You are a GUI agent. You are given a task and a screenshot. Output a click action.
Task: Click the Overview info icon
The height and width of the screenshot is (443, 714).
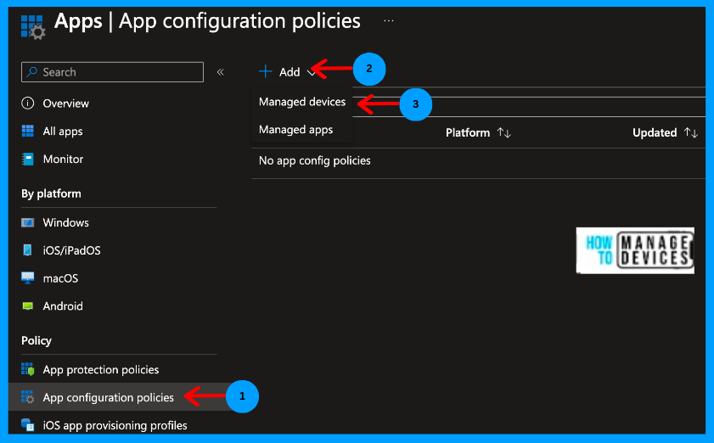[x=28, y=104]
